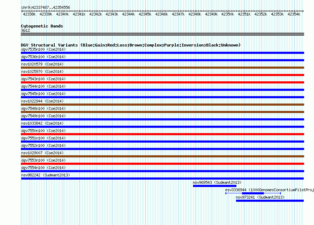Click blue bar under nsv1033842
The image size is (314, 225).
point(162,127)
